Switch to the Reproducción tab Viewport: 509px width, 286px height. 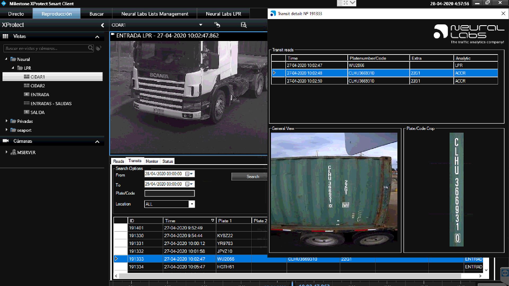coord(56,14)
